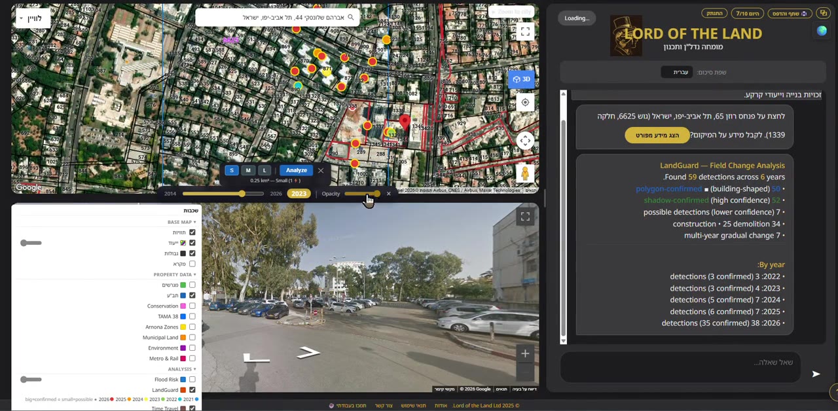Enable the מקרא checkbox
This screenshot has width=838, height=411.
(192, 264)
